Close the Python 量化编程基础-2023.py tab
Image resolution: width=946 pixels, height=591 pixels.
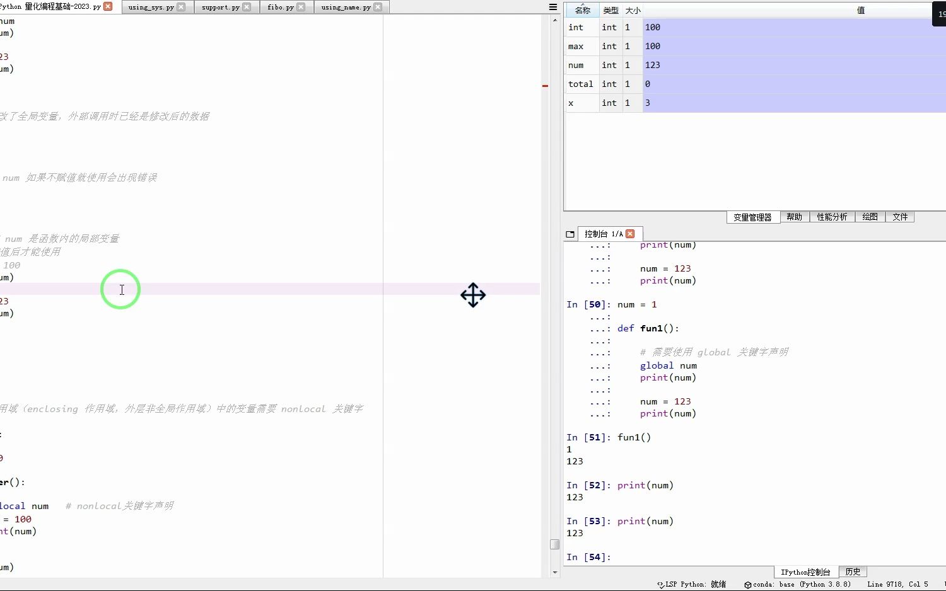pos(108,6)
